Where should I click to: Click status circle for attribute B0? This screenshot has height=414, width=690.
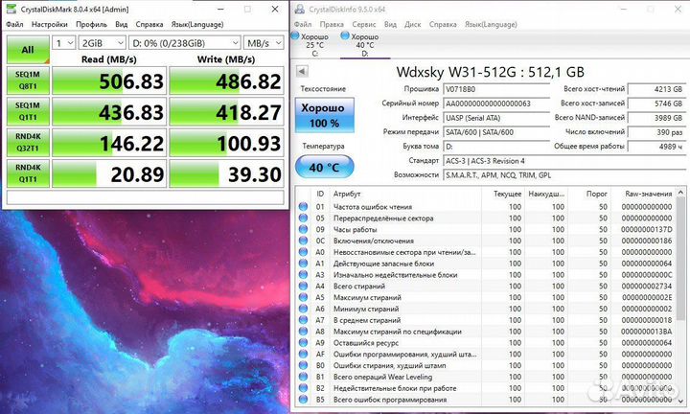(x=303, y=366)
